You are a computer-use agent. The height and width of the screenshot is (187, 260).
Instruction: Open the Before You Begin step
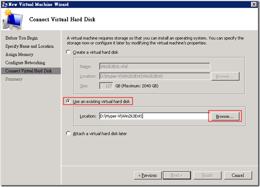click(22, 38)
